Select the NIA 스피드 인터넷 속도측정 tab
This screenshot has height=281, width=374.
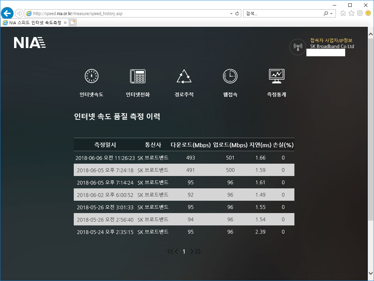[32, 23]
